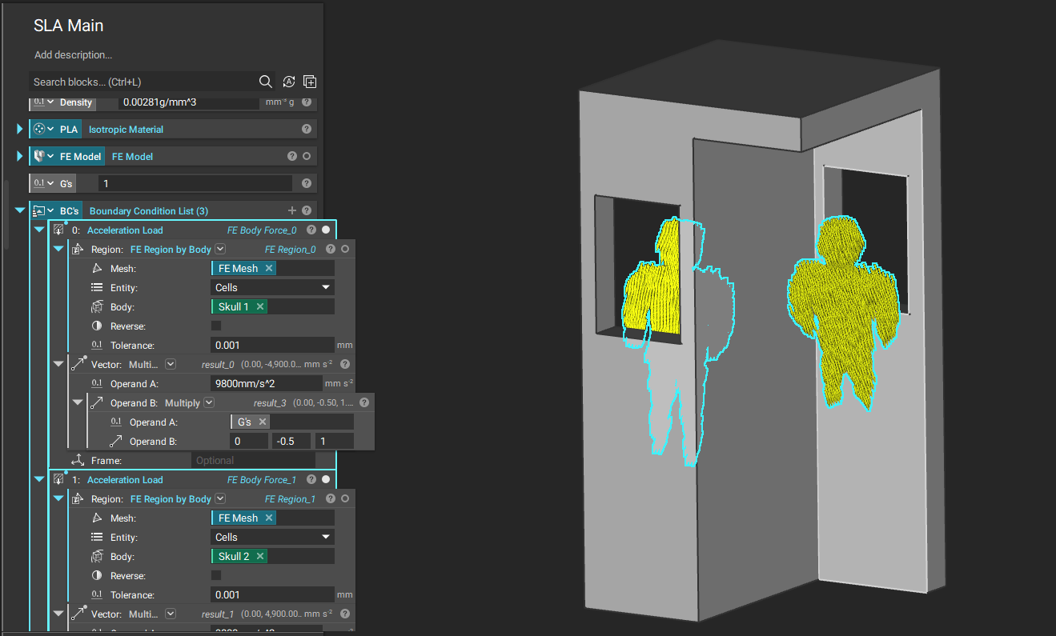Image resolution: width=1056 pixels, height=636 pixels.
Task: Open help for result_0 vector block
Action: 345,364
